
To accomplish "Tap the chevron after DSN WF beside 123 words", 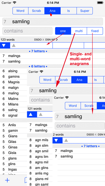I will point(57,40).
